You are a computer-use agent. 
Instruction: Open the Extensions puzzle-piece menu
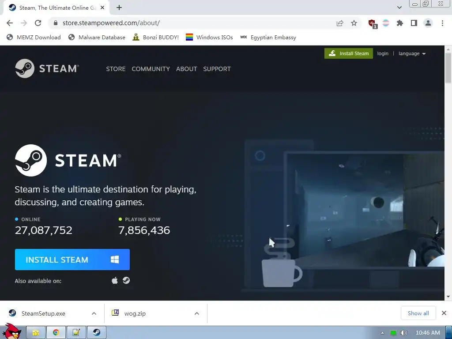(400, 23)
